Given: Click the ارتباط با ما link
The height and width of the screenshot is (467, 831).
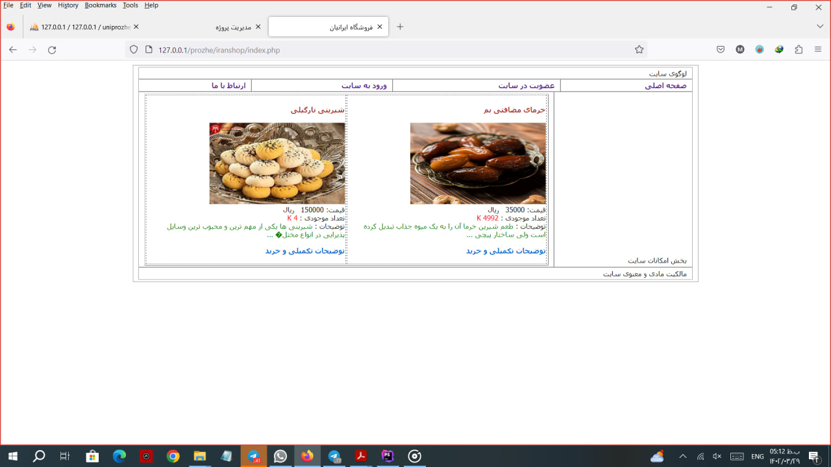Looking at the screenshot, I should [229, 86].
